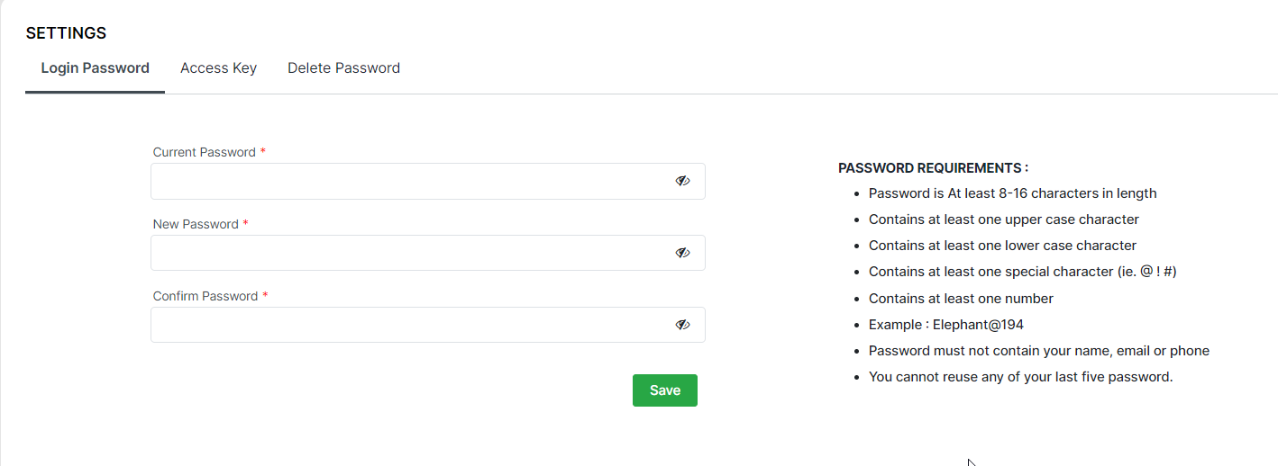Image resolution: width=1278 pixels, height=466 pixels.
Task: Select the Login Password tab
Action: coord(95,68)
